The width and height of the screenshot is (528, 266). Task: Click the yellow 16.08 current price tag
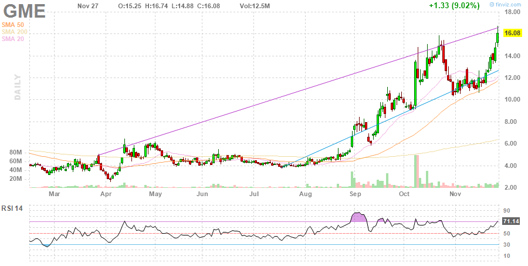[512, 34]
